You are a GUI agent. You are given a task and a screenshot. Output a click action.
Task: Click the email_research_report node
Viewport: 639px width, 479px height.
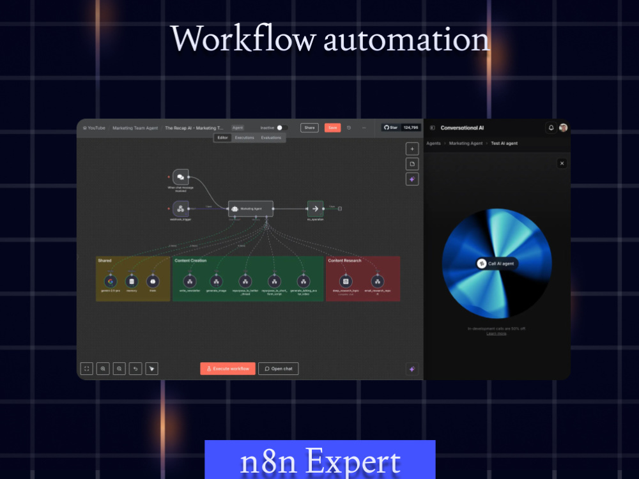pos(378,281)
